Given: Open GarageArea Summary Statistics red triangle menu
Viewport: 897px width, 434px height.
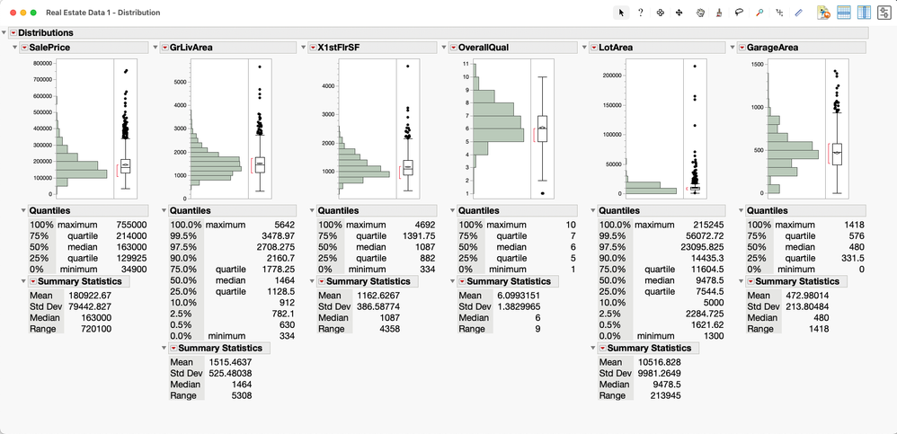Looking at the screenshot, I should (750, 281).
